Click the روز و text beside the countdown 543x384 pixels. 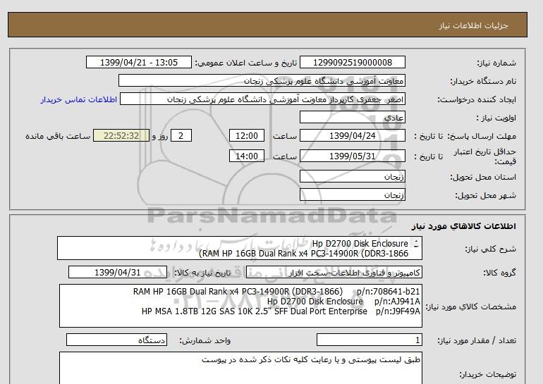pos(160,136)
